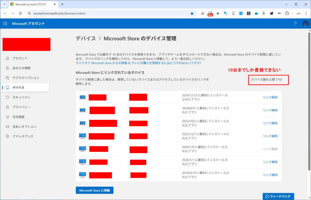View site information icon in address bar
311x200 pixels.
(x=29, y=13)
